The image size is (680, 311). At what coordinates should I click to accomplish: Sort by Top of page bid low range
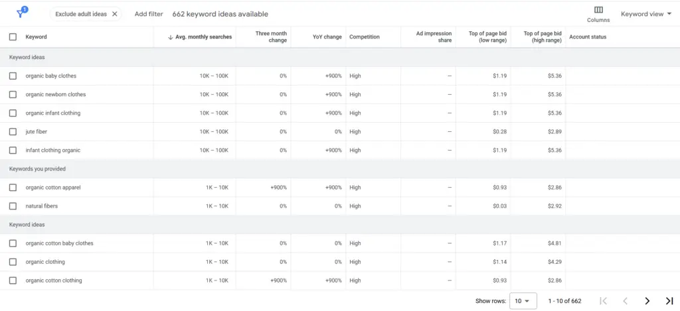487,37
